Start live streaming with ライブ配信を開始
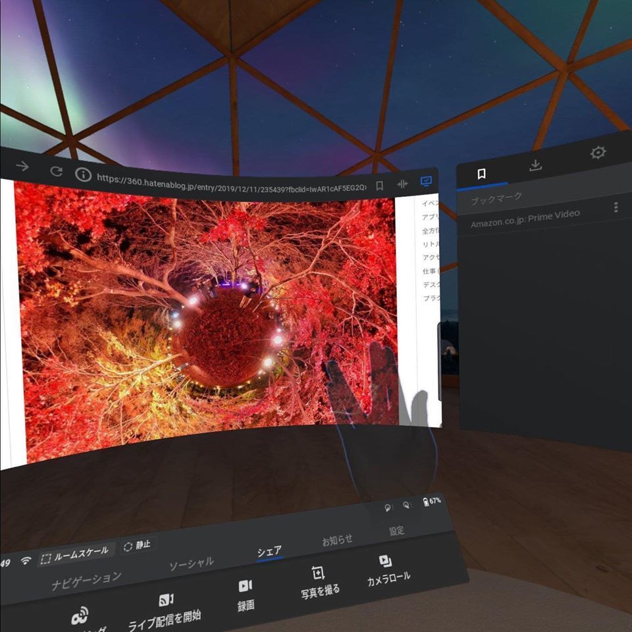632x632 pixels. click(165, 611)
